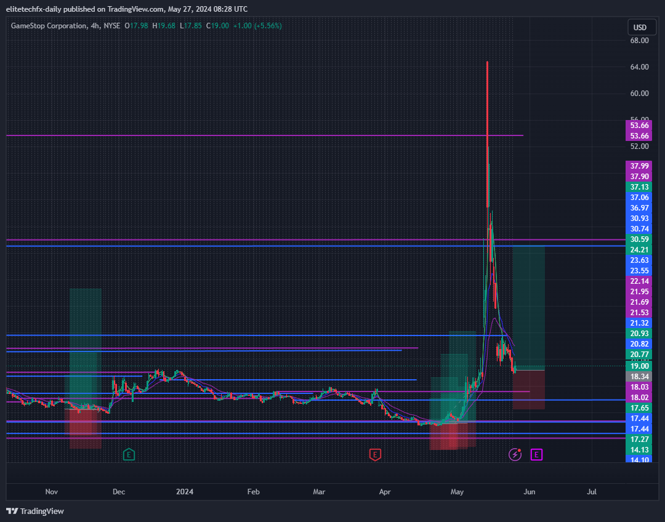Click the green 37.13 price label
Screen dimensions: 665x522
tap(639, 187)
